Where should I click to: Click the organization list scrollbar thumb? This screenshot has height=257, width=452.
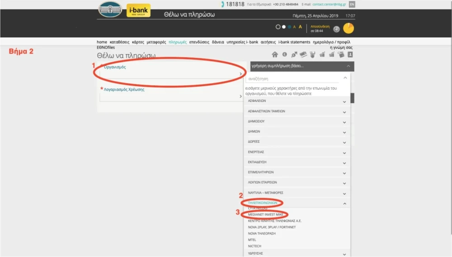[x=352, y=98]
